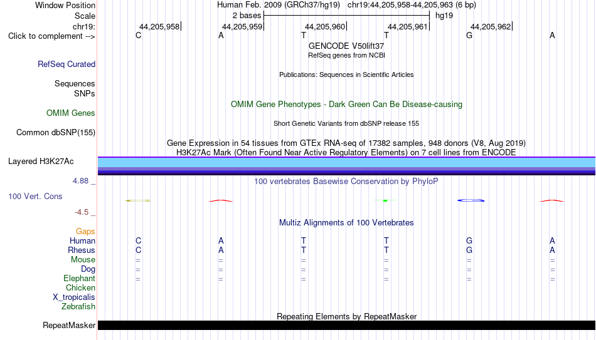The image size is (596, 340).
Task: Click the black RepeatMasker element bar
Action: pos(347,325)
